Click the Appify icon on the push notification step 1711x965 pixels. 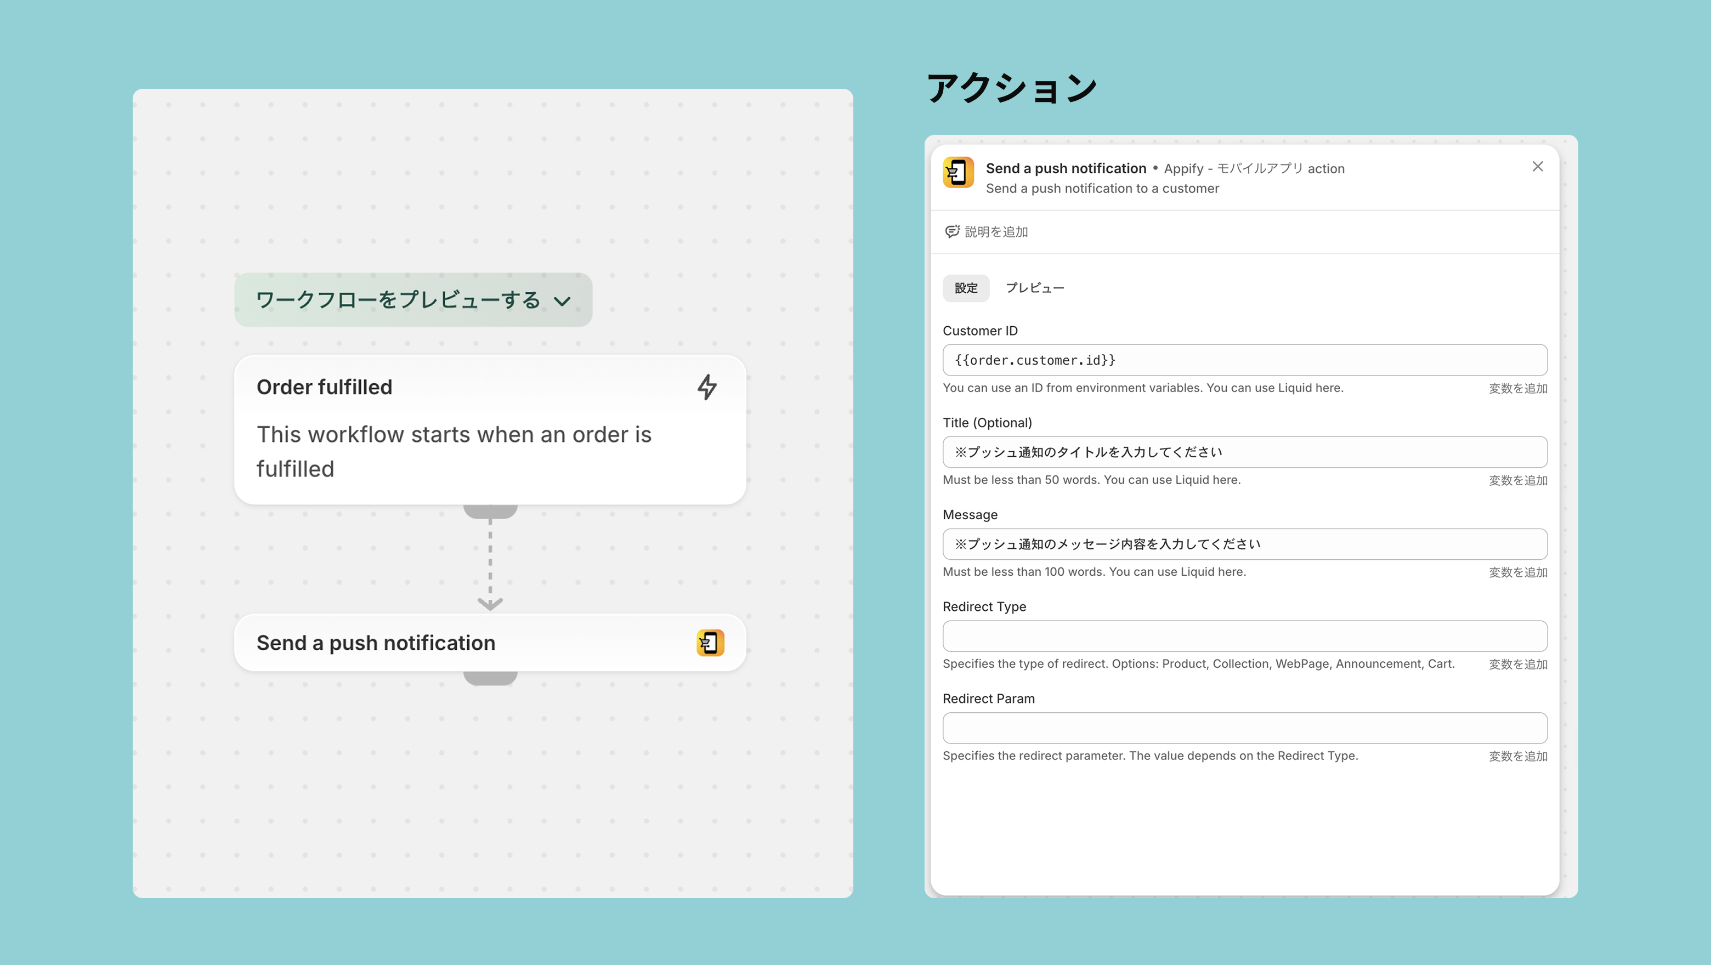click(x=710, y=643)
